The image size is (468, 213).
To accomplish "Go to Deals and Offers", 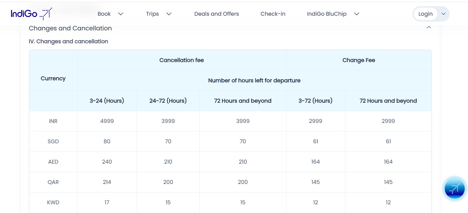I will pyautogui.click(x=216, y=14).
